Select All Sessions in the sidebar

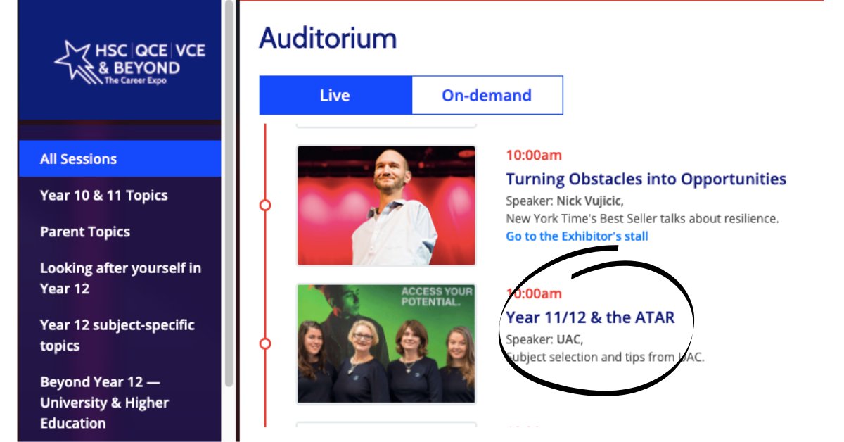point(120,159)
